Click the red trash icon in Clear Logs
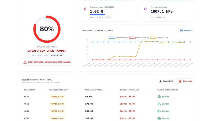Image resolution: width=216 pixels, height=121 pixels. [x=180, y=81]
